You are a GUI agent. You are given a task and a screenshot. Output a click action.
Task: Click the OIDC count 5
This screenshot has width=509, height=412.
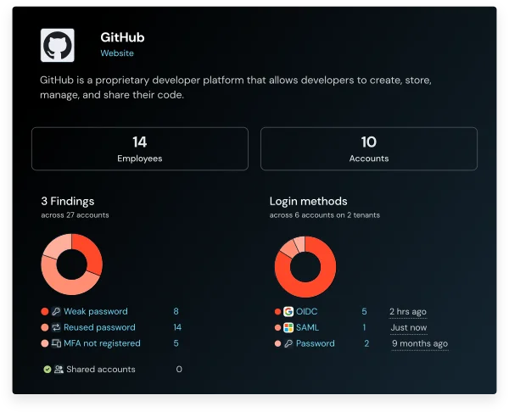click(x=364, y=311)
